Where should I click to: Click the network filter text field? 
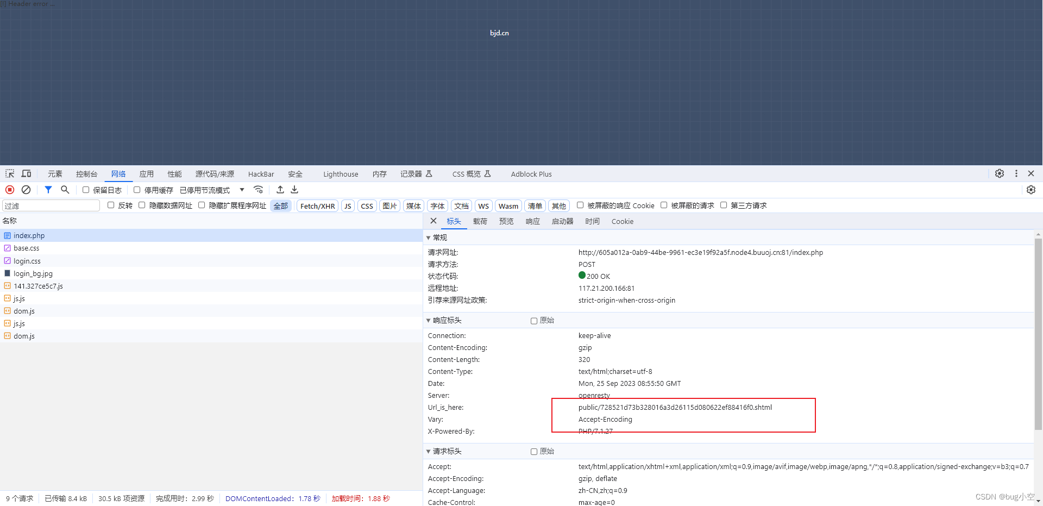tap(51, 205)
